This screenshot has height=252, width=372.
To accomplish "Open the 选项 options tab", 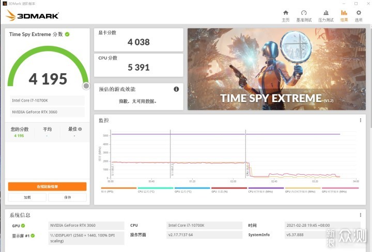I will click(x=359, y=16).
